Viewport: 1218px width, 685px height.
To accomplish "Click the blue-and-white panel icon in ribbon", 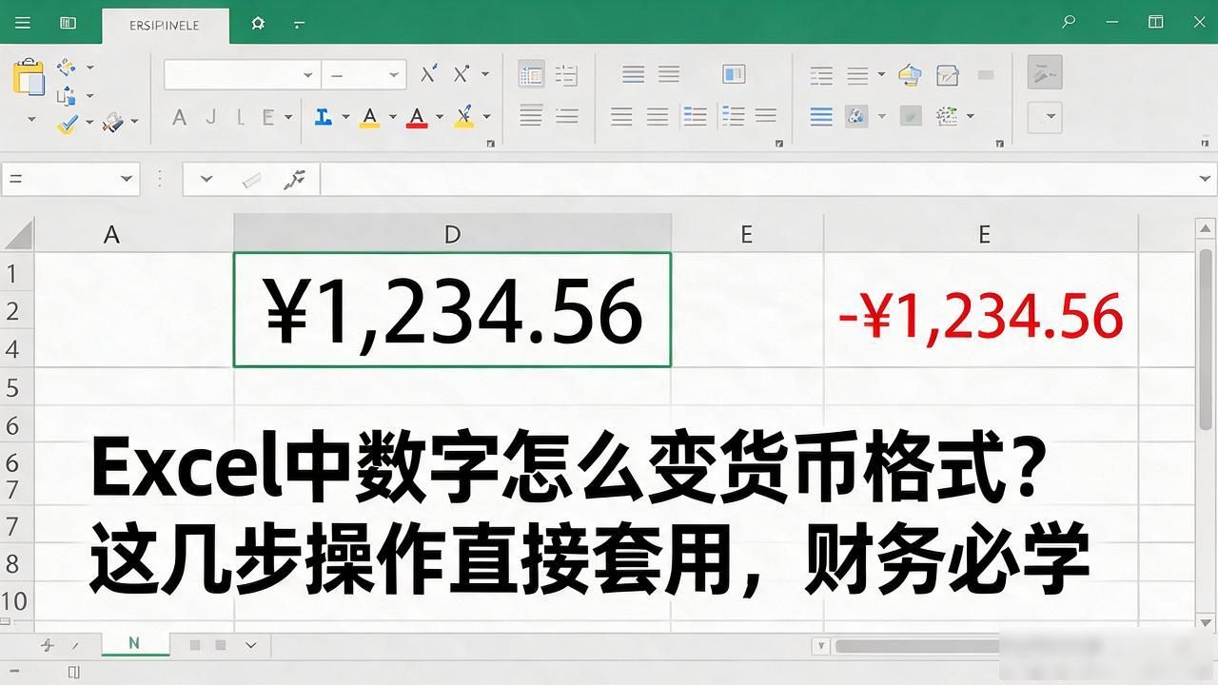I will [733, 74].
